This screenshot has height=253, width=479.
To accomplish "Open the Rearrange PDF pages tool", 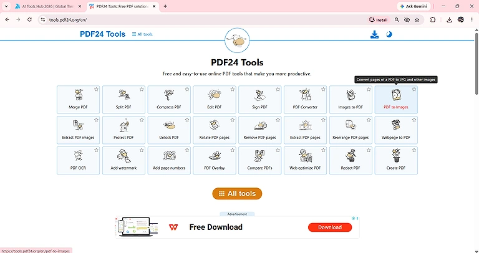I will coord(351,130).
